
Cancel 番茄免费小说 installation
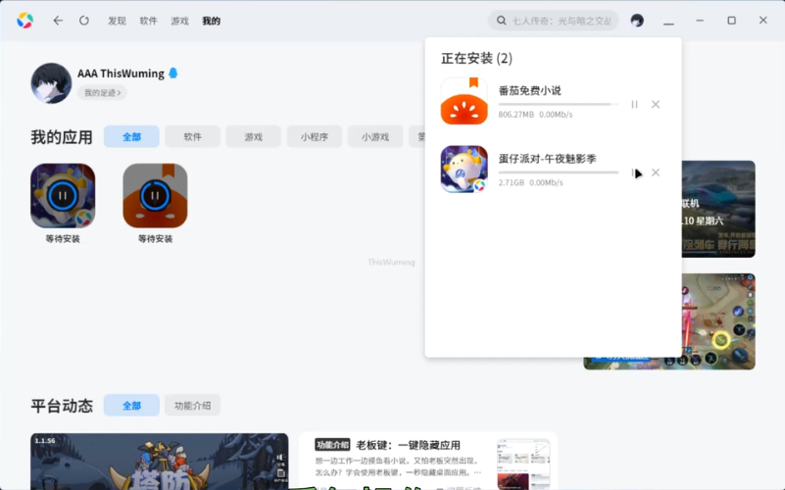(656, 104)
